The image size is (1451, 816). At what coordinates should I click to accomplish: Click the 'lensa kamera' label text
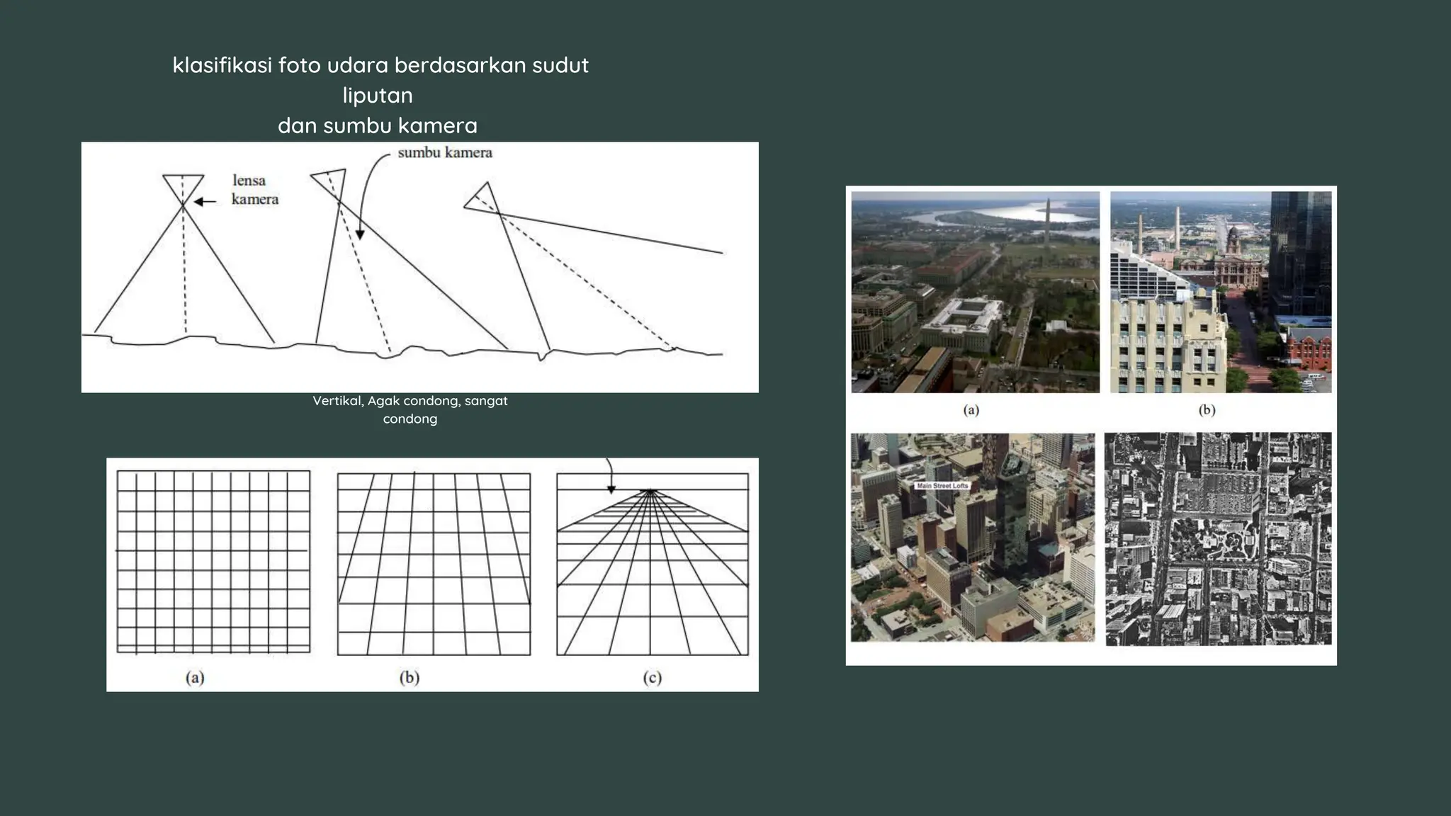tap(254, 190)
